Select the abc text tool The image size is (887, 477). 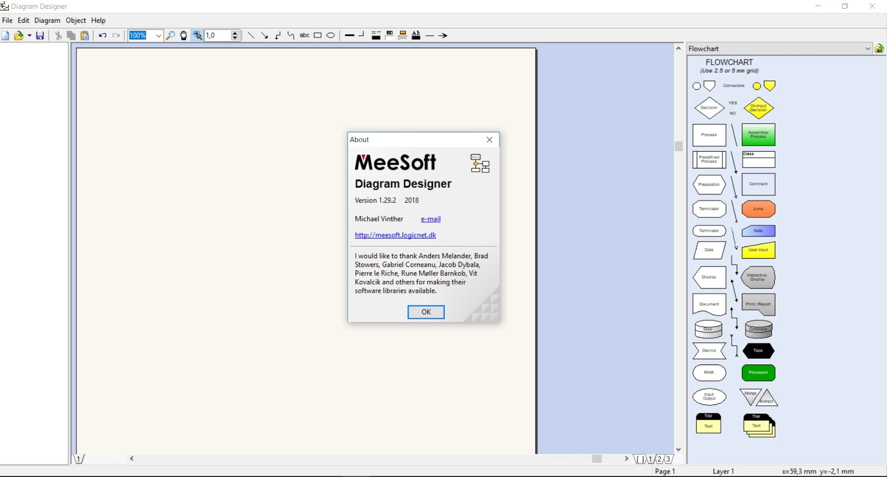pos(304,35)
